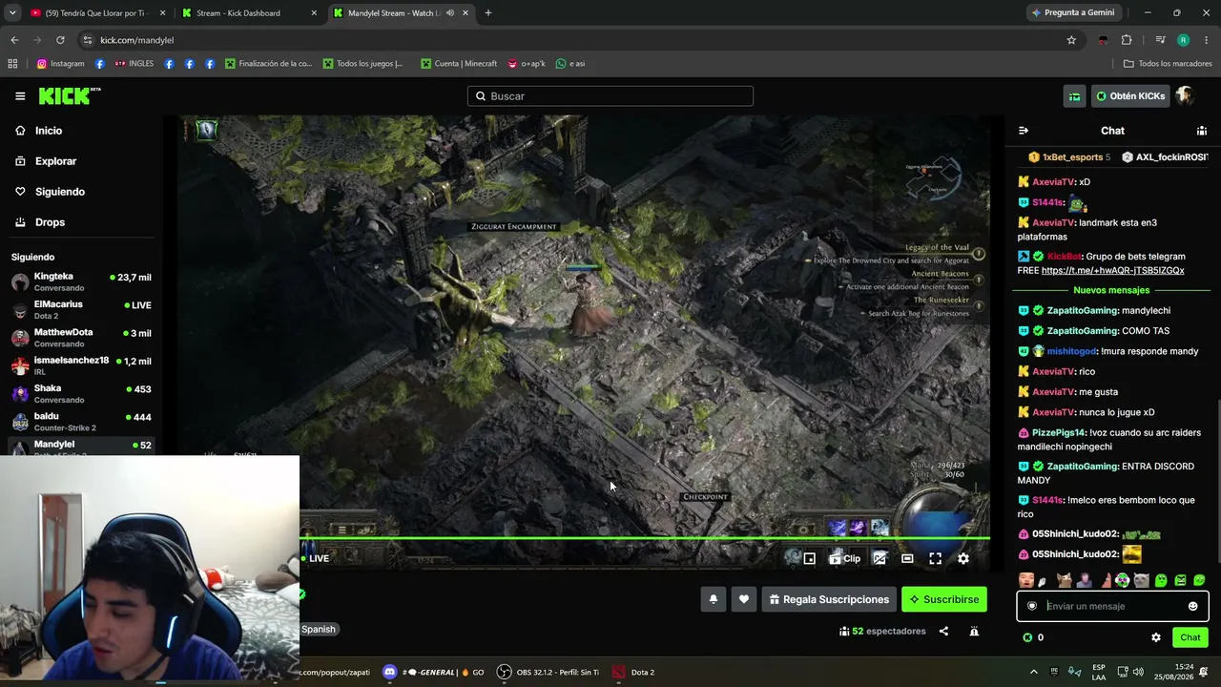The image size is (1221, 687).
Task: Bookmark this page with star icon
Action: coord(1071,40)
